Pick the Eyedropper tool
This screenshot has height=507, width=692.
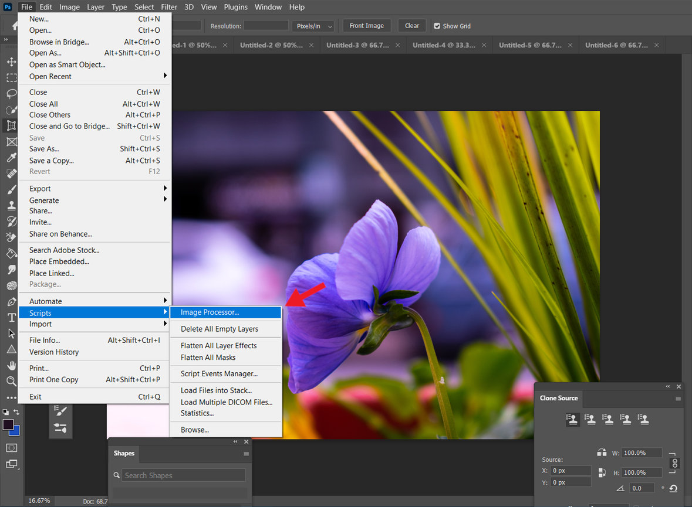[x=11, y=157]
